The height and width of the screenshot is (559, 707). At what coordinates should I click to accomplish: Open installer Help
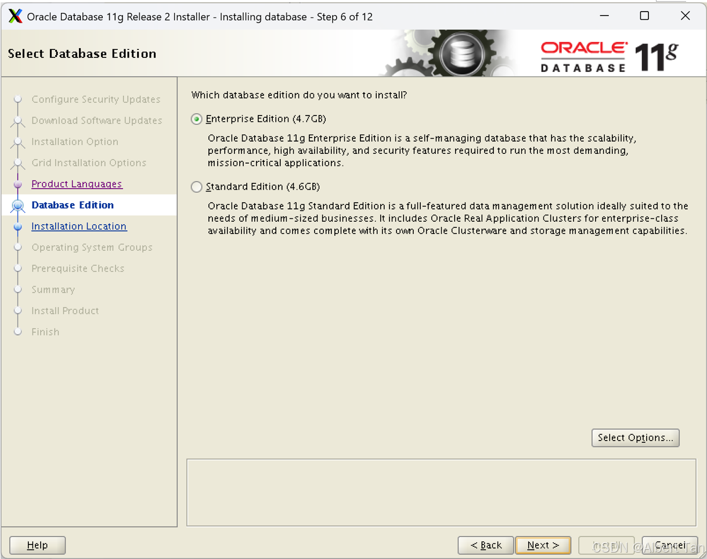click(37, 545)
